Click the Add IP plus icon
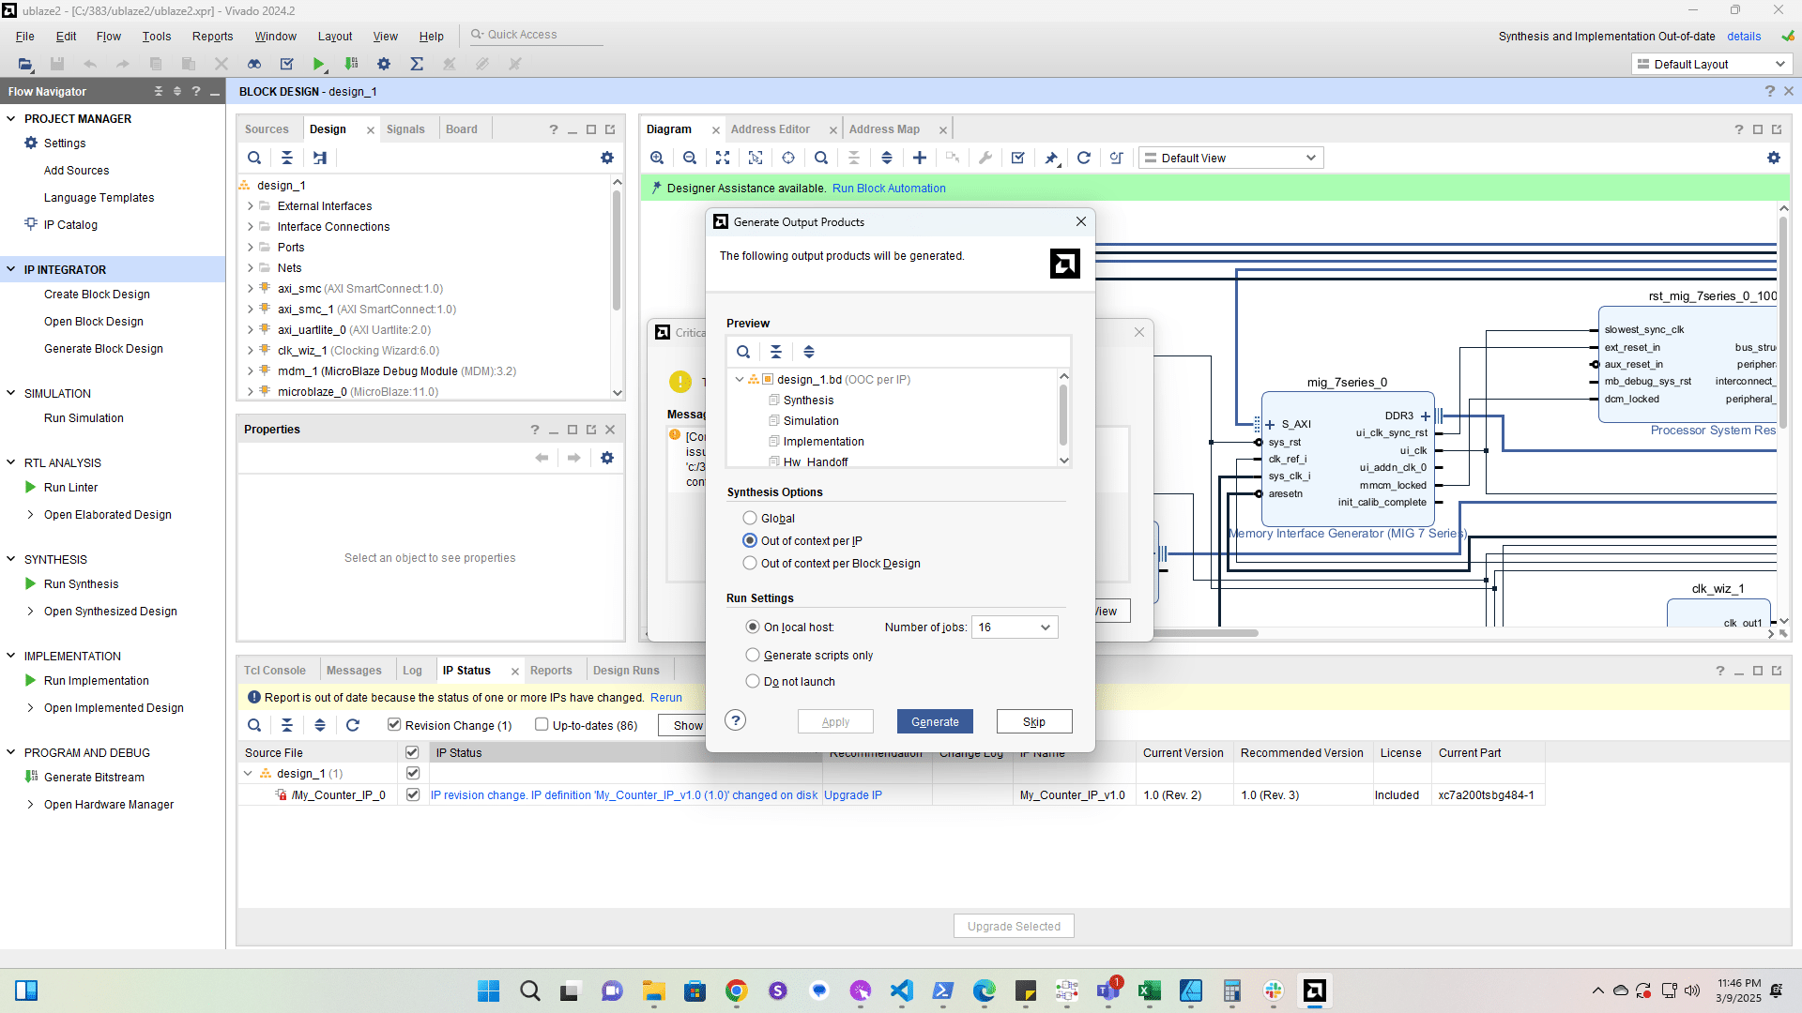Screen dimensions: 1802x1013 920,158
